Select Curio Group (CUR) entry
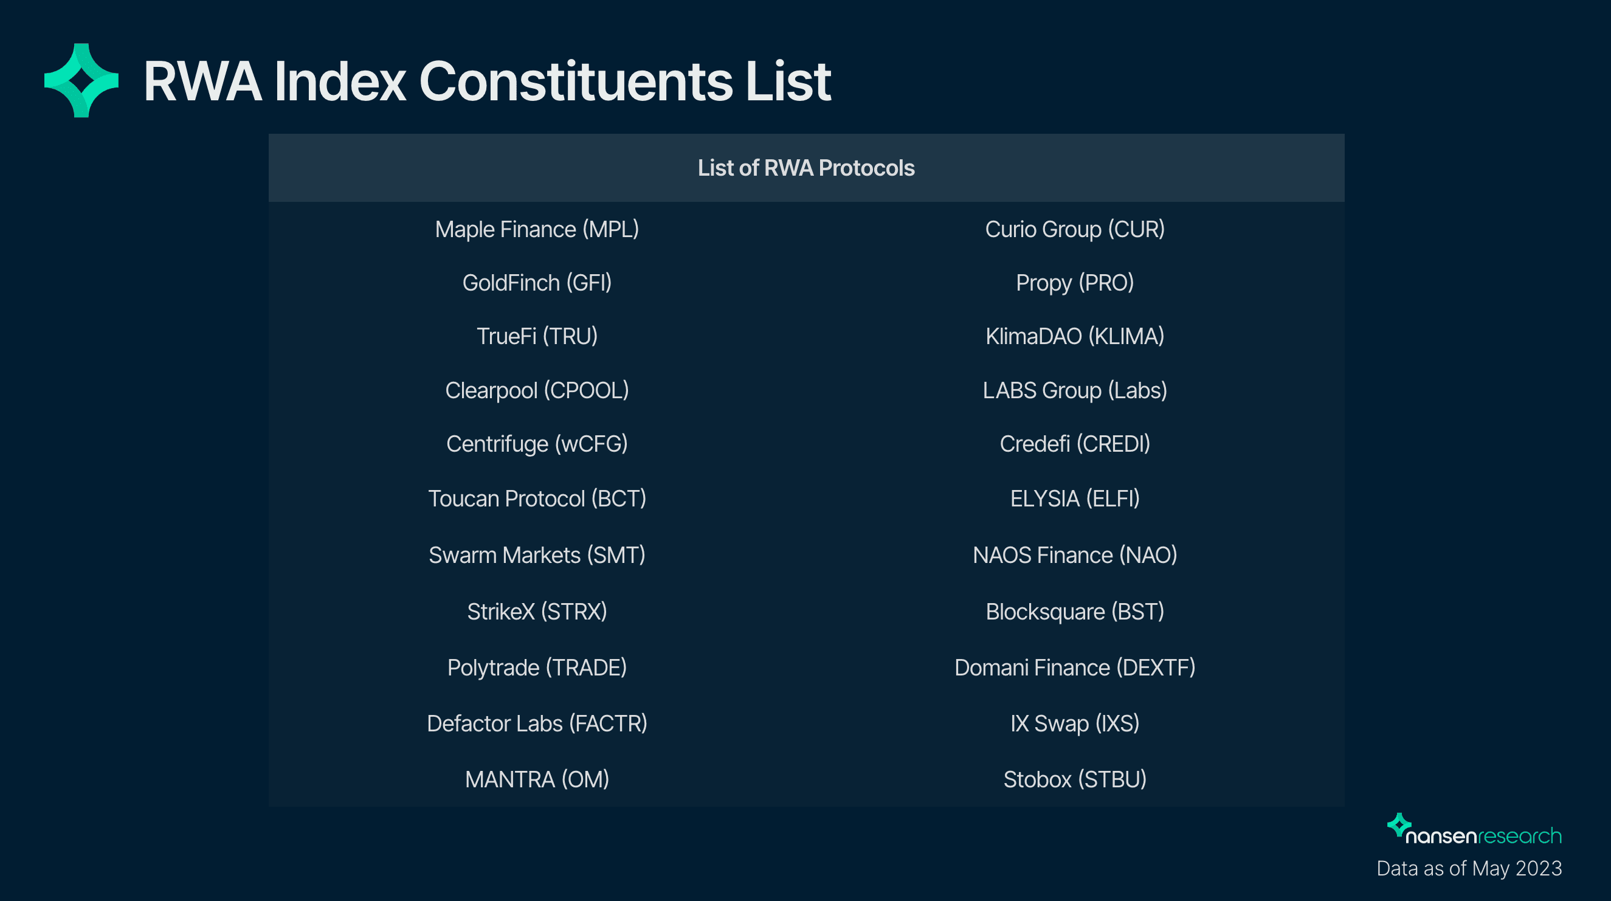The image size is (1611, 901). [x=1075, y=229]
